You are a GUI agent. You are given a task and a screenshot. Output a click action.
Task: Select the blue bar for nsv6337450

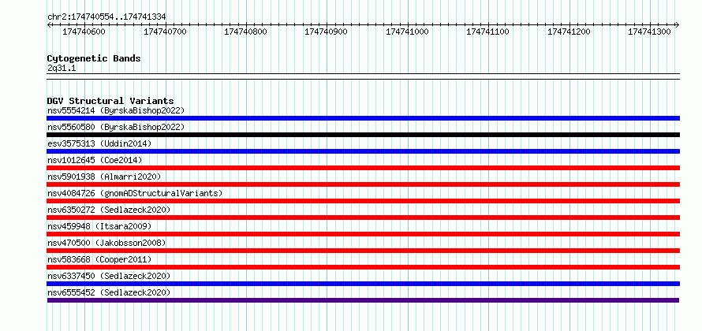pyautogui.click(x=363, y=284)
